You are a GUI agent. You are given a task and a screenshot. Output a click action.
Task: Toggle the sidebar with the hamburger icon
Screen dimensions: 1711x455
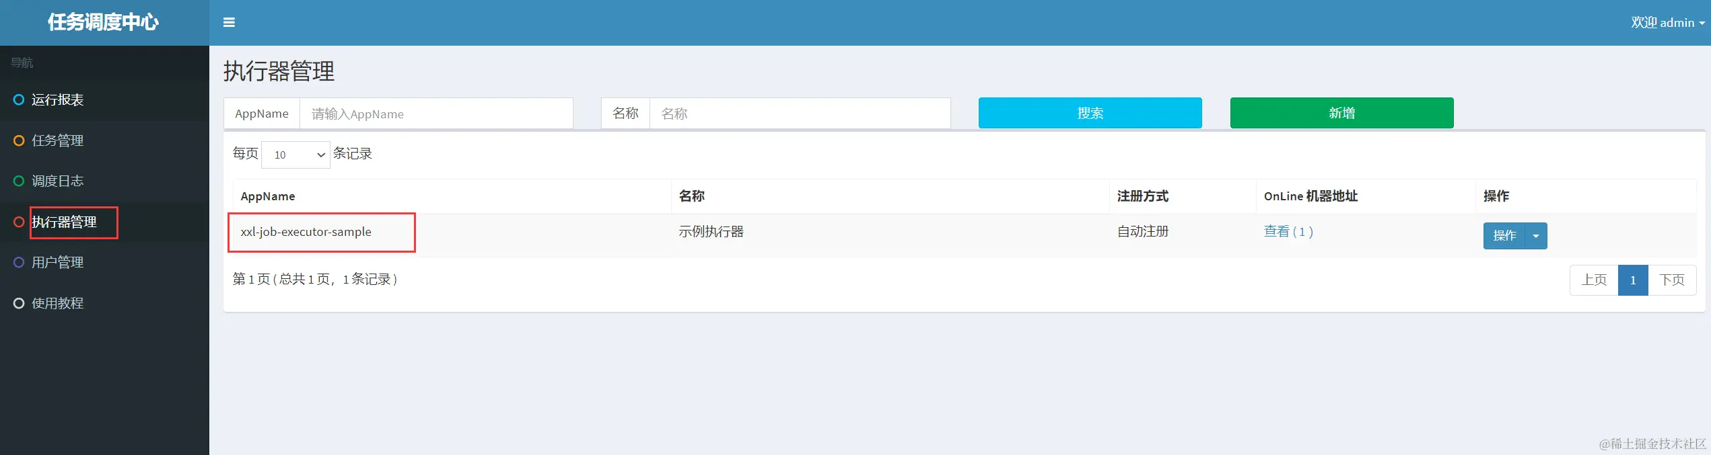[229, 22]
